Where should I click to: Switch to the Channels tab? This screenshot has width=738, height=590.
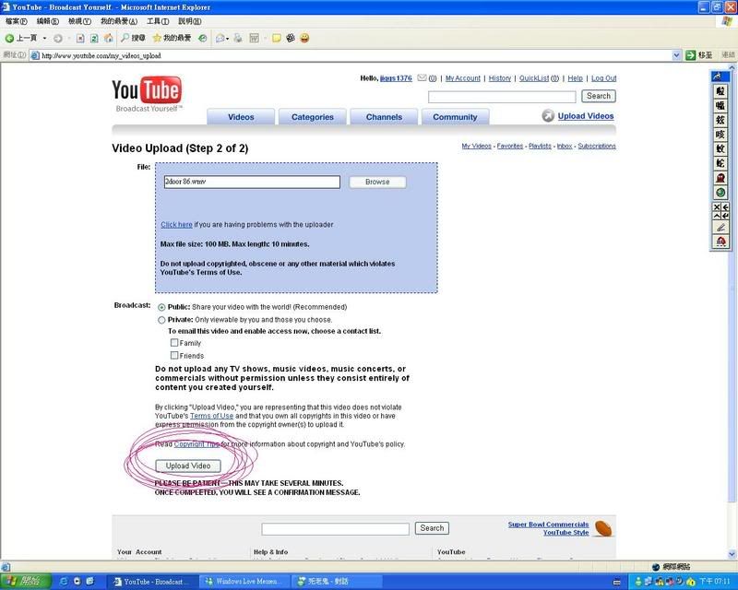384,117
